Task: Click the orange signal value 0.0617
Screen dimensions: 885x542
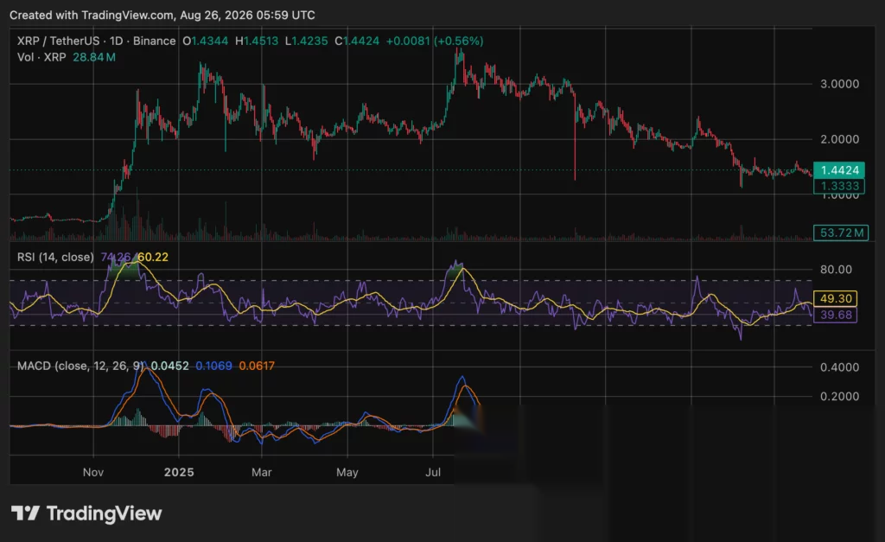Action: pyautogui.click(x=257, y=366)
